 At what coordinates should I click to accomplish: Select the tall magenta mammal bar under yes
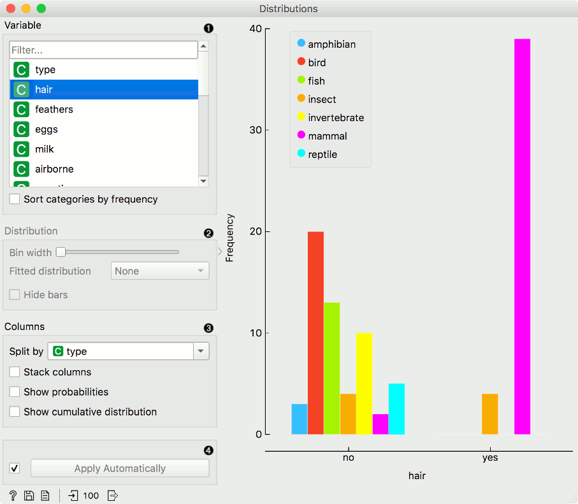[522, 236]
